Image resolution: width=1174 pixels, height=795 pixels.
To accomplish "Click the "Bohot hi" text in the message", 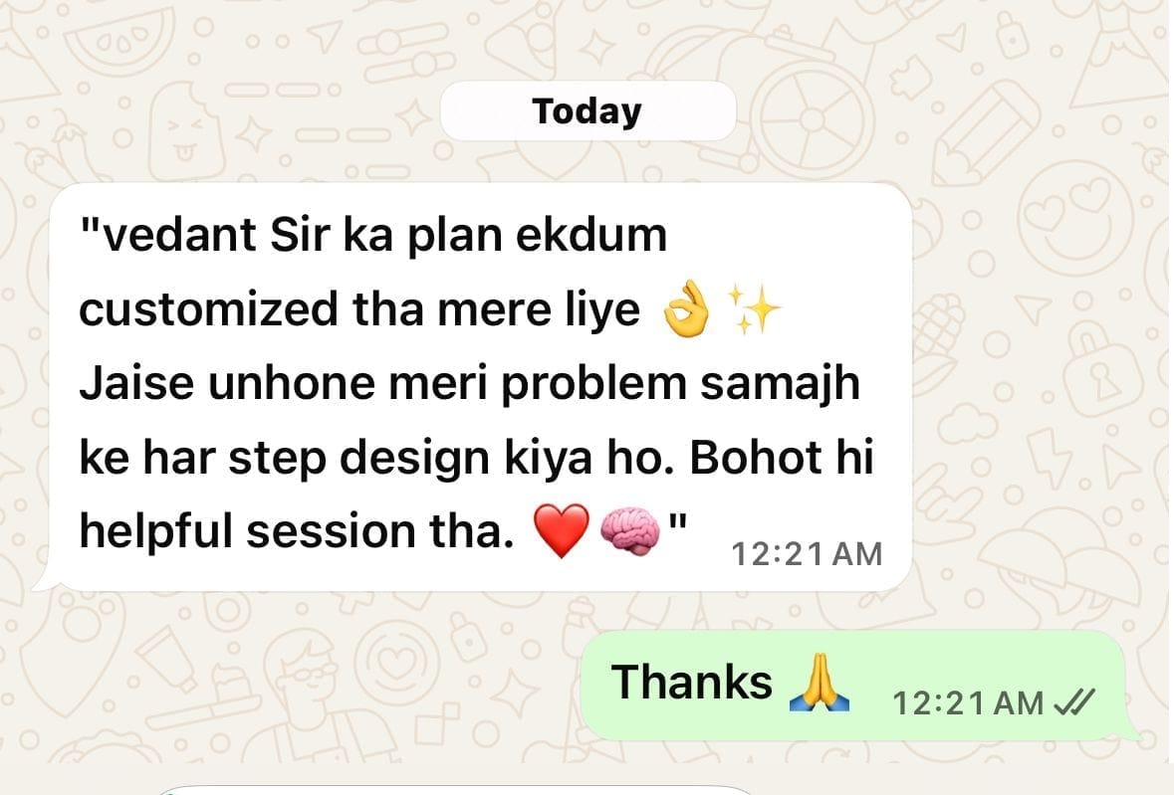I will 782,458.
